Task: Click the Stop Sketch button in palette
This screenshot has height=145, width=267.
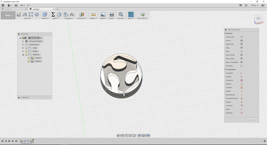Action: (252, 120)
